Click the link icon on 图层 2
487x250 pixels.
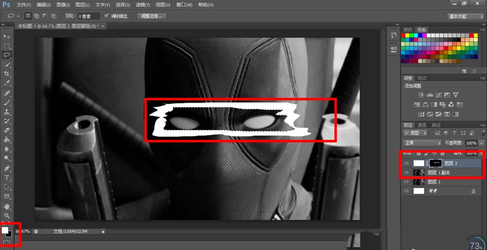427,163
